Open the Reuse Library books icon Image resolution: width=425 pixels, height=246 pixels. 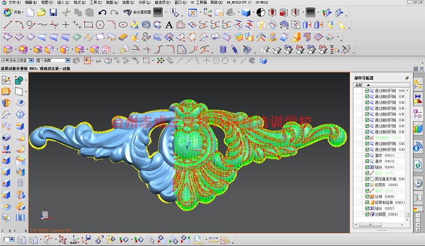tap(418, 128)
